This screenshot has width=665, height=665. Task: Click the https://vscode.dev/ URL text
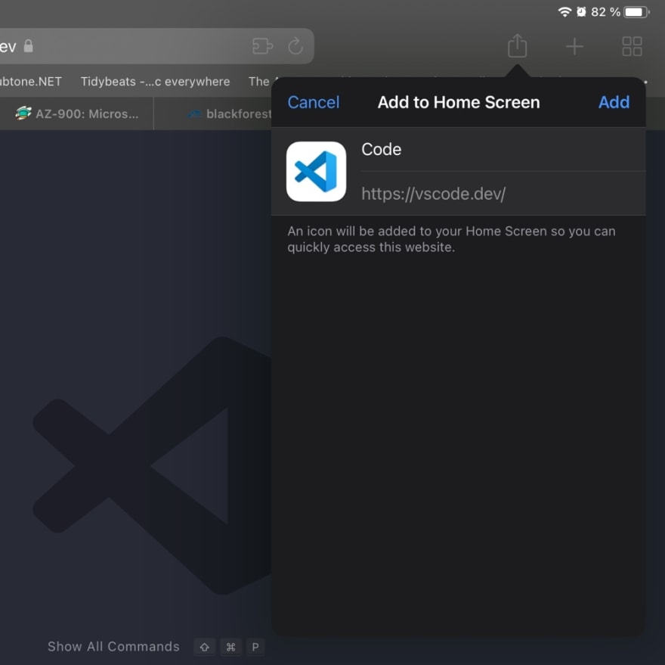coord(434,194)
